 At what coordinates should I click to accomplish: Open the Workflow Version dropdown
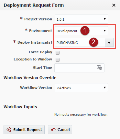tap(81, 88)
